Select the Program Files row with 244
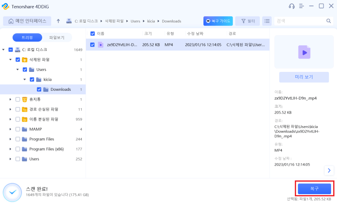 [43, 139]
